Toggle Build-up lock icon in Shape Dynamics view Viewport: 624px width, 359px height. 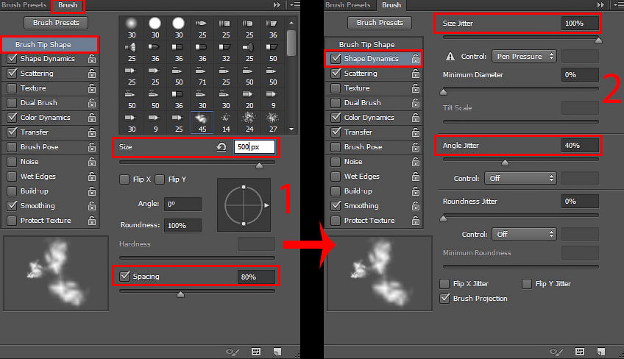coord(416,191)
